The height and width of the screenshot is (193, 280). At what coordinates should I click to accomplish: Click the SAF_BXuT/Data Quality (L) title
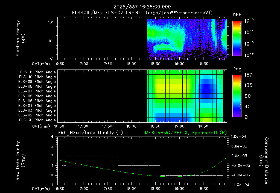pos(90,133)
